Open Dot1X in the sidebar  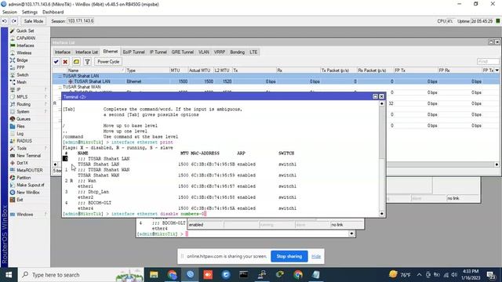(22, 163)
